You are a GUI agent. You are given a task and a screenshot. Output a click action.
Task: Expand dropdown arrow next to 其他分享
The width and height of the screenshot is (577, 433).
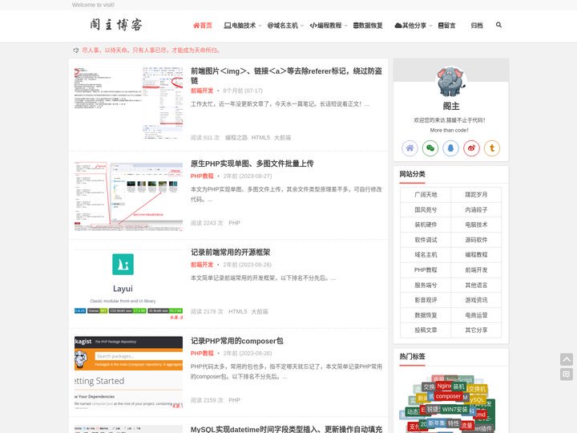(x=430, y=26)
